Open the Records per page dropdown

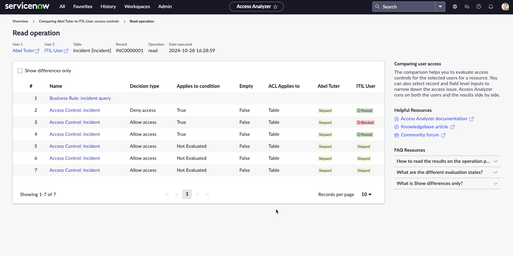(366, 194)
